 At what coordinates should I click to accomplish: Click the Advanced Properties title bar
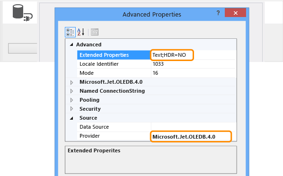[152, 14]
